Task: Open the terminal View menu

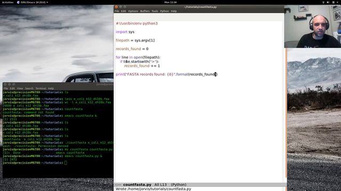Action: 20,89
